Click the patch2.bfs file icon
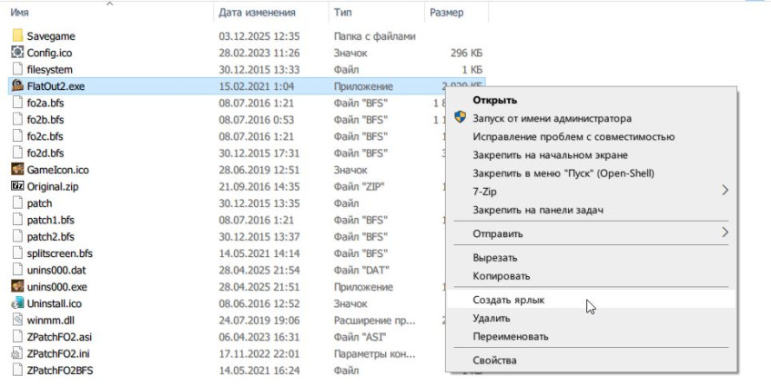Viewport: 771px width, 386px height. pyautogui.click(x=17, y=236)
